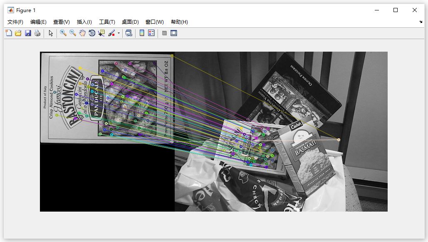Click the Hide Plot Tools icon
The width and height of the screenshot is (428, 242).
(x=164, y=33)
